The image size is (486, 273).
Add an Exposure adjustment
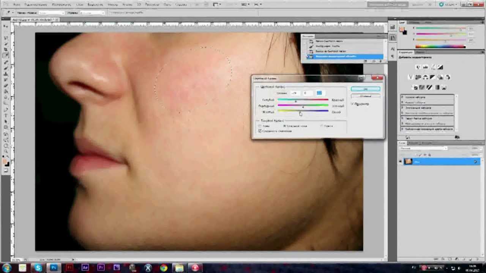[x=440, y=67]
